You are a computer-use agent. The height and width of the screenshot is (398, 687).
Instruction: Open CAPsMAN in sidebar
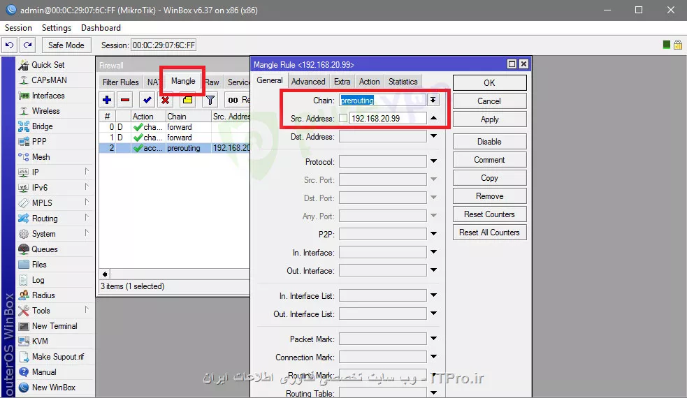coord(49,80)
